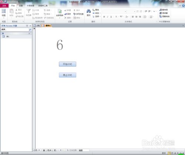Open the font size combo box
The height and width of the screenshot is (155, 185).
pyautogui.click(x=131, y=11)
